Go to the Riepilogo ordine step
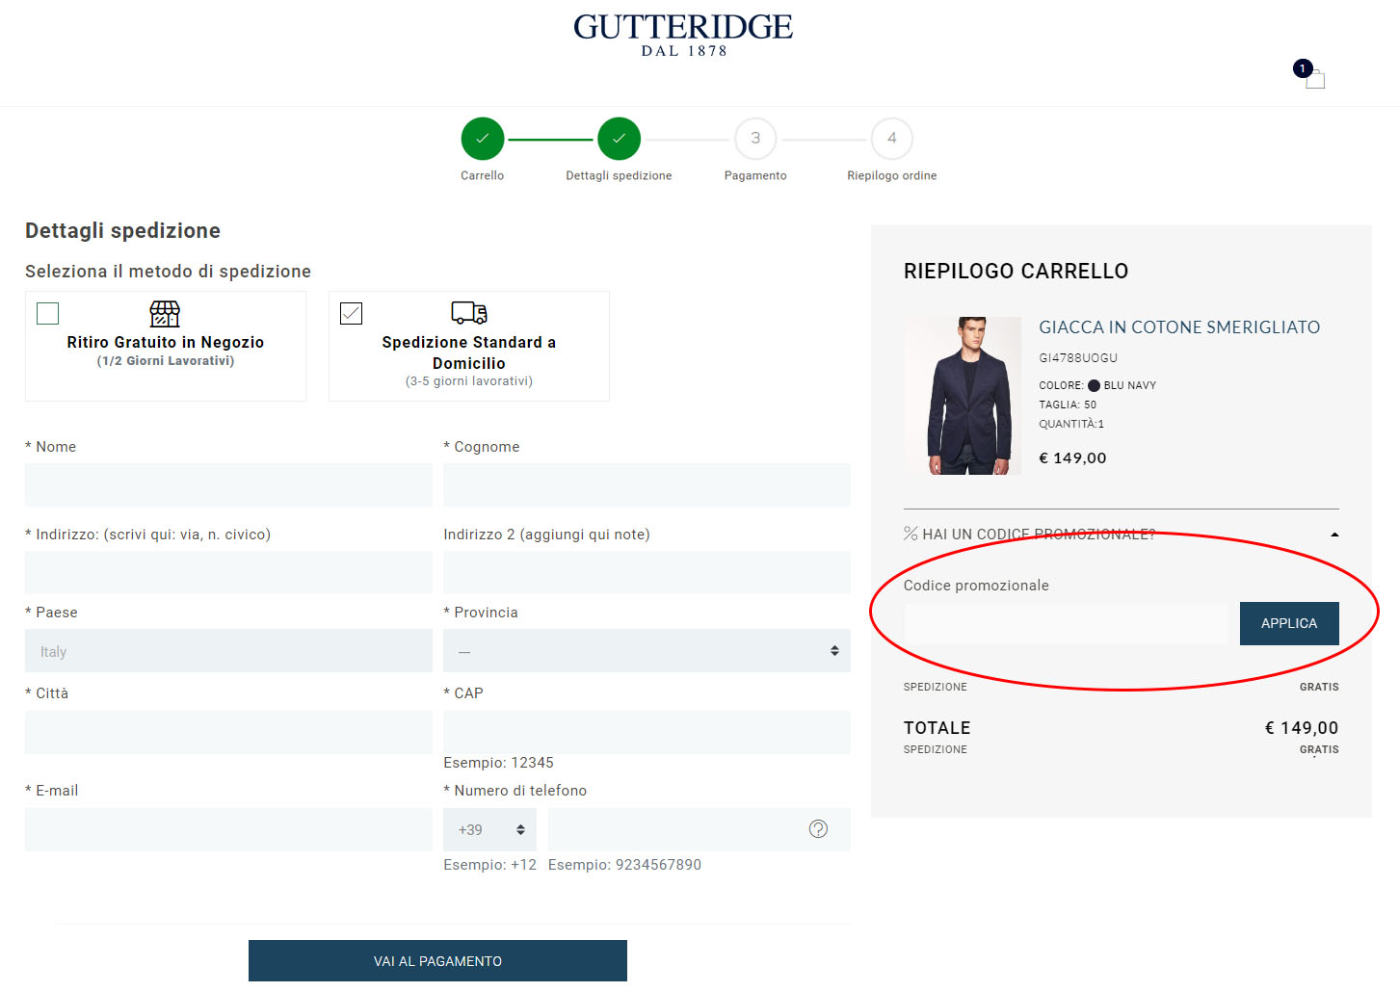 pyautogui.click(x=891, y=138)
